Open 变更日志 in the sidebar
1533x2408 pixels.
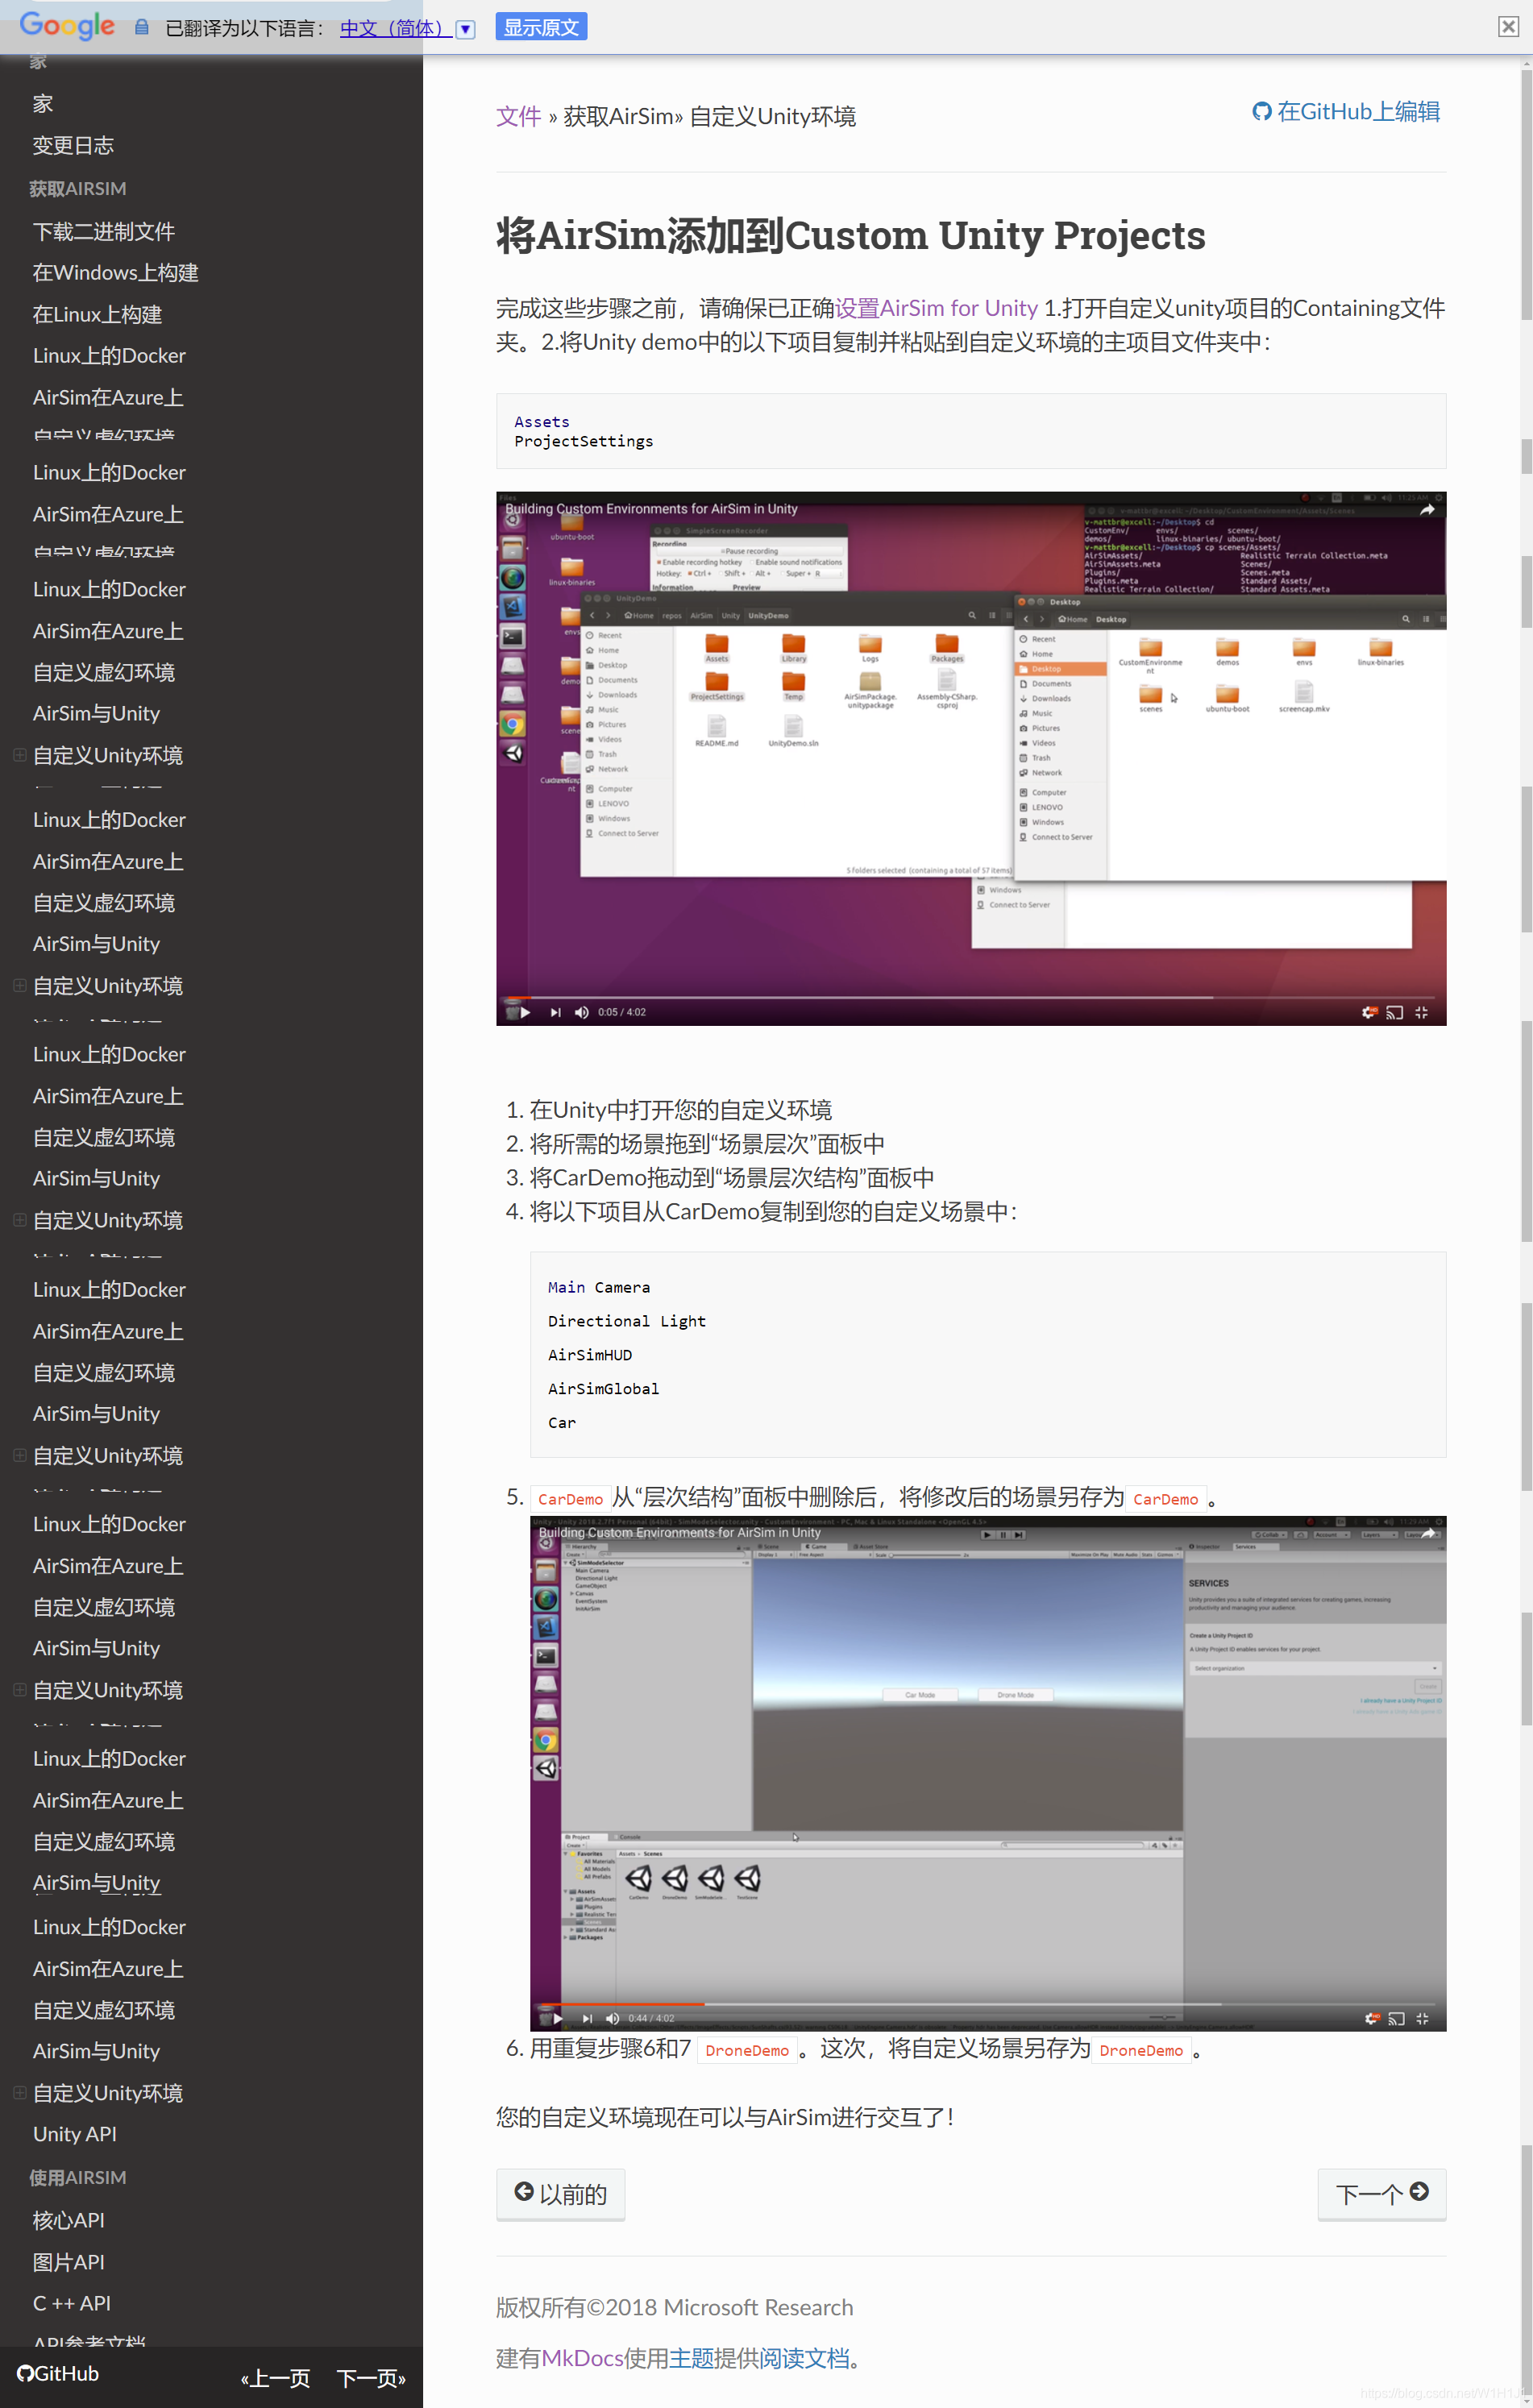click(x=73, y=146)
